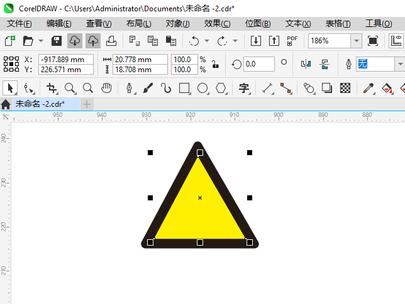Select the Interactive Fill bucket tool
405x304 pixels.
click(387, 89)
